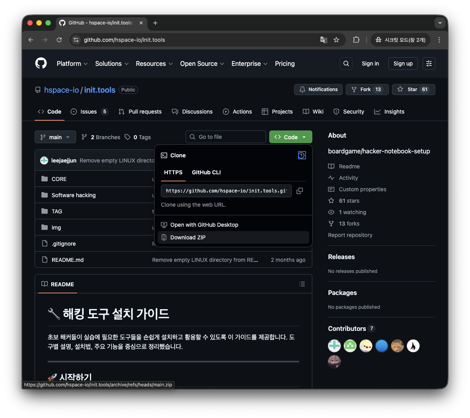Open the Issues repository tab

point(89,112)
